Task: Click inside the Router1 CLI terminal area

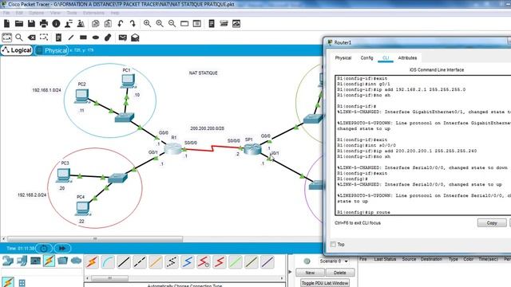Action: click(x=423, y=145)
